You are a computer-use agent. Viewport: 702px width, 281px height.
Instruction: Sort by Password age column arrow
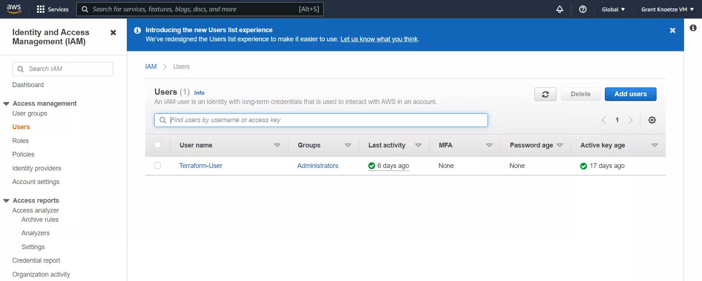point(560,145)
